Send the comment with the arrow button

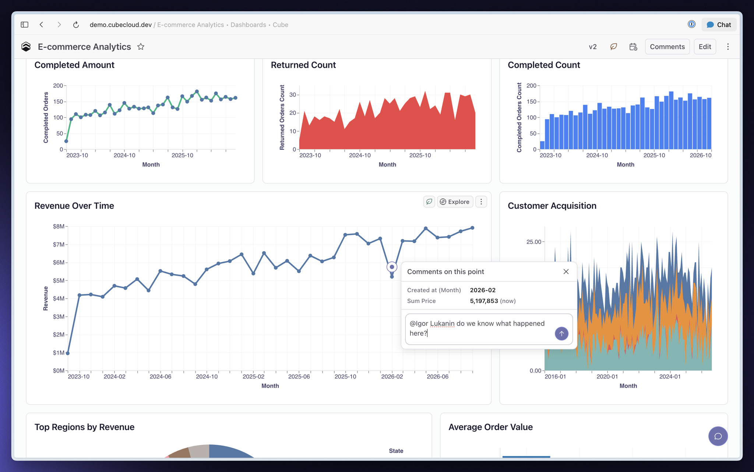pos(561,334)
